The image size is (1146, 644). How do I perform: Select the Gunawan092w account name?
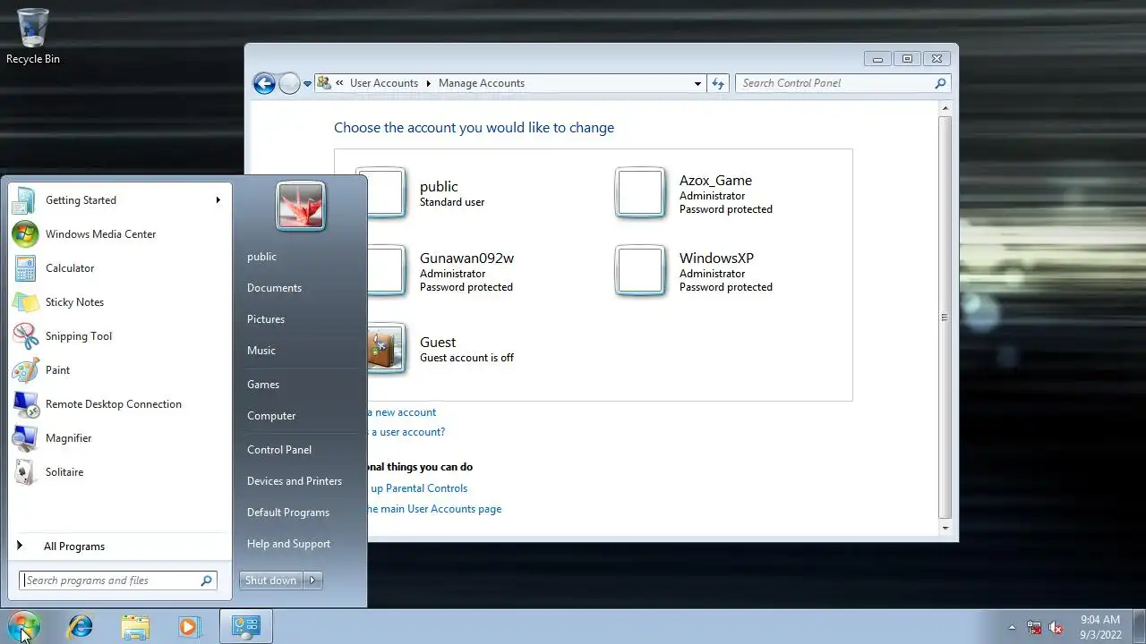[x=466, y=258]
